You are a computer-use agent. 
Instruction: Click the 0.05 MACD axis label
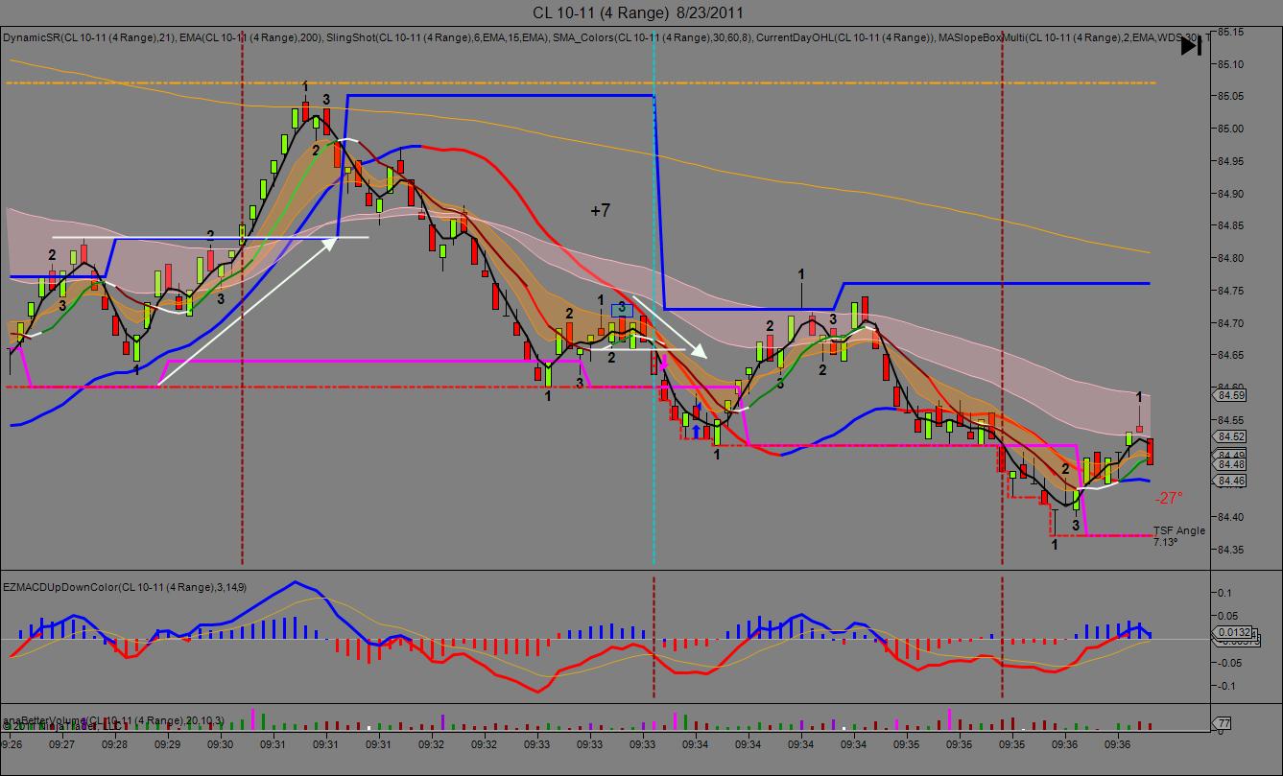click(x=1228, y=616)
